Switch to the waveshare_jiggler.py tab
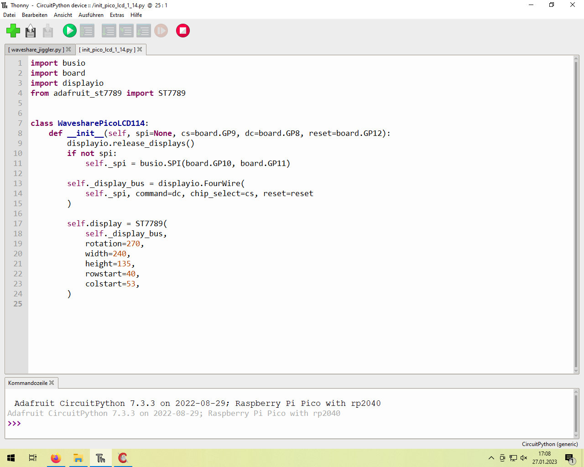The image size is (584, 467). (x=36, y=50)
